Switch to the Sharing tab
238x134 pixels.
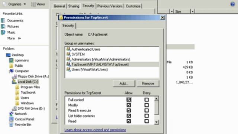tap(74, 6)
